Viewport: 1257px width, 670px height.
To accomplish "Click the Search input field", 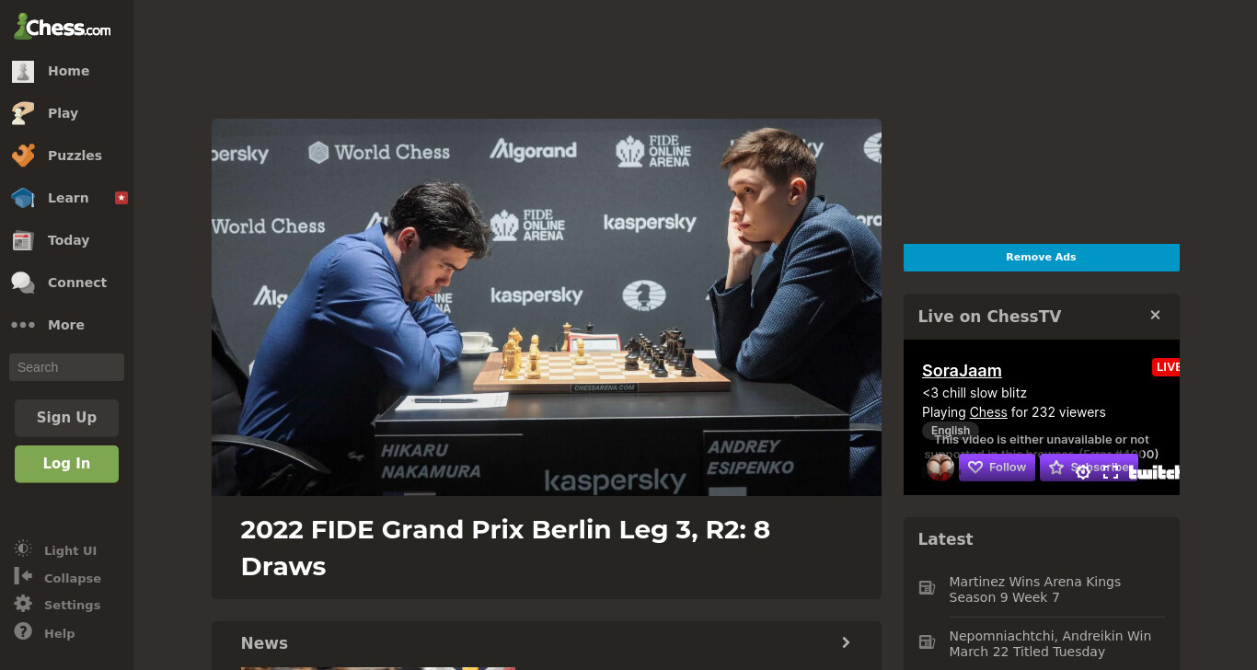I will (x=66, y=367).
